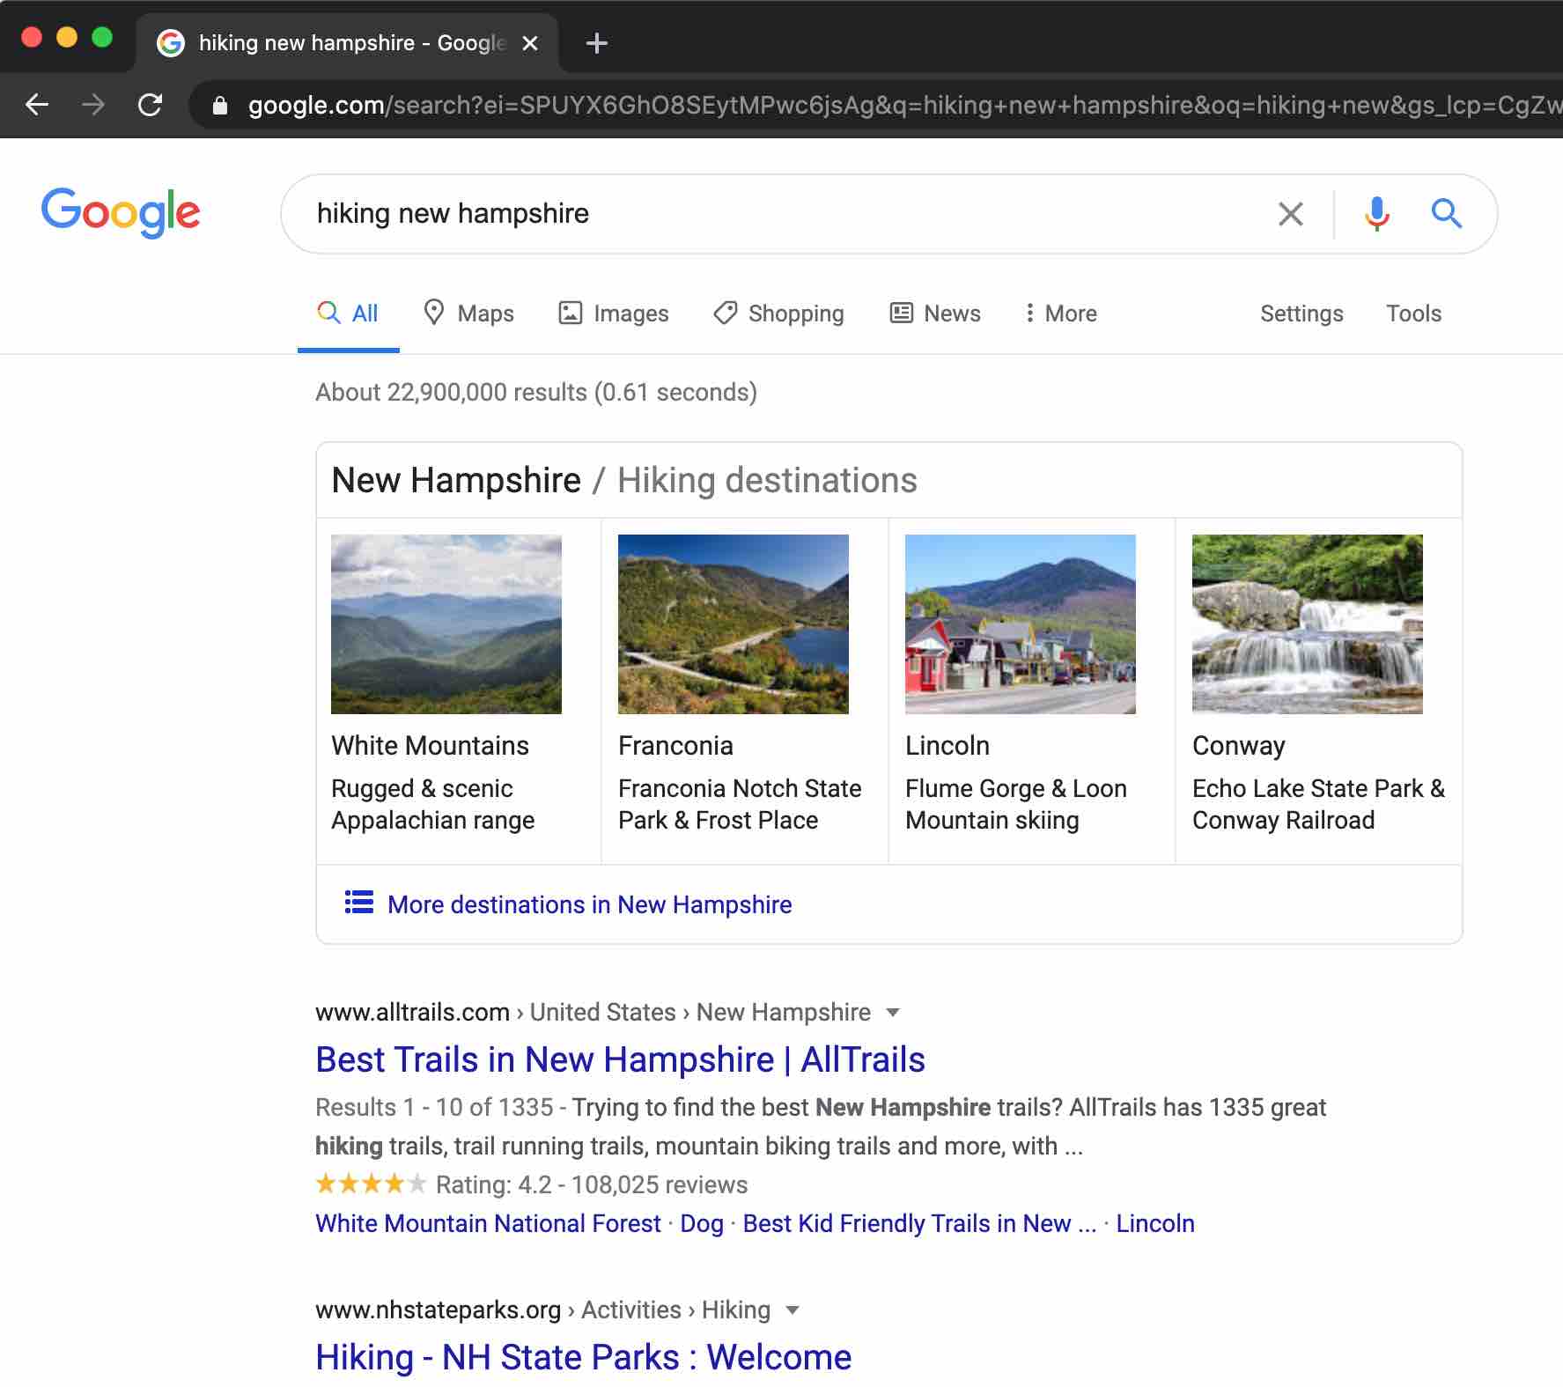1563x1387 pixels.
Task: Click the 'Hiking destinations' heading text
Action: [767, 480]
